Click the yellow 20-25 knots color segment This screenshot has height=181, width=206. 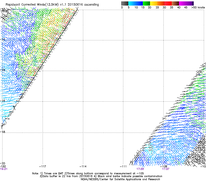154,3
